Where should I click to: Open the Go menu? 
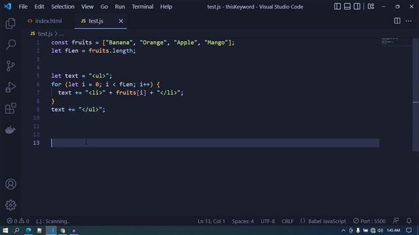coord(104,7)
